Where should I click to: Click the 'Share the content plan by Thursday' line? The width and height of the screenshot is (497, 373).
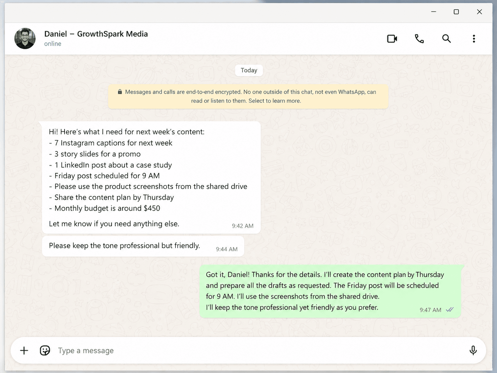[111, 197]
